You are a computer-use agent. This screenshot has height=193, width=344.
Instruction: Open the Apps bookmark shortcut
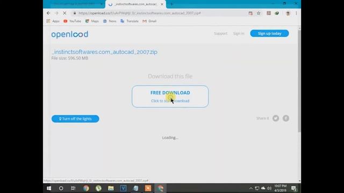point(53,21)
